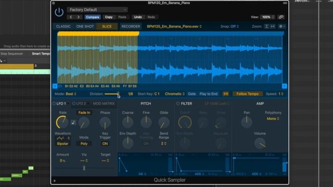Open the LFO Target dropdown
The height and width of the screenshot is (187, 333).
tap(105, 161)
